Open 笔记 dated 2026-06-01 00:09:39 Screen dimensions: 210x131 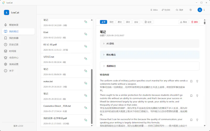(66, 72)
